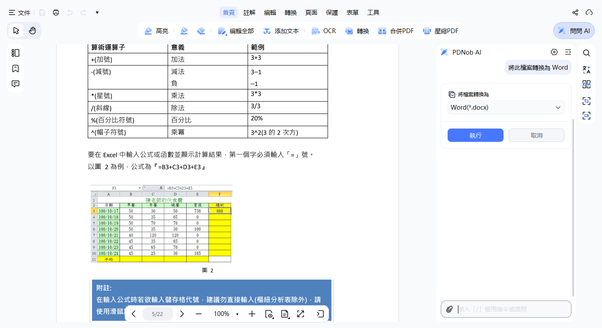
Task: Click the screen recording capture icon
Action: (x=587, y=115)
